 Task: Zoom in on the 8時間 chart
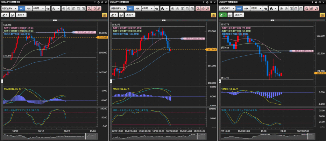coord(64,9)
